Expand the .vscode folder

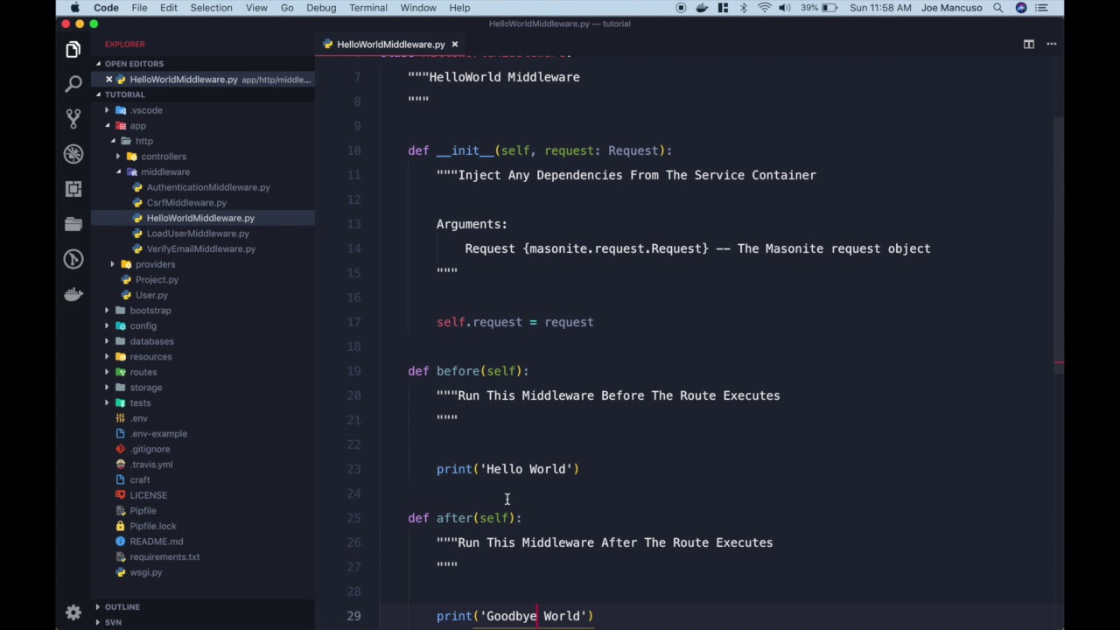pyautogui.click(x=146, y=110)
